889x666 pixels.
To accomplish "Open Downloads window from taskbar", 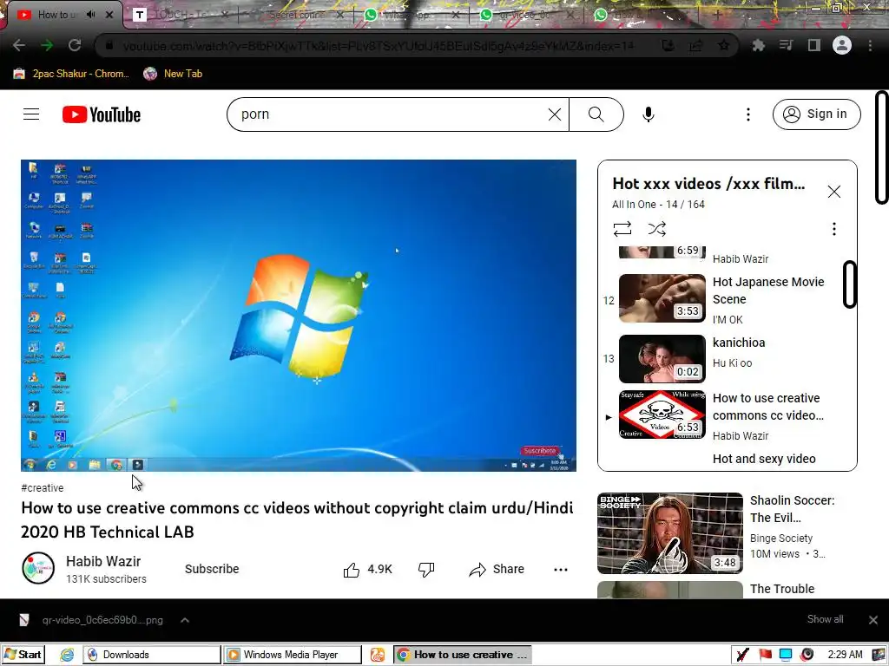I will [151, 655].
